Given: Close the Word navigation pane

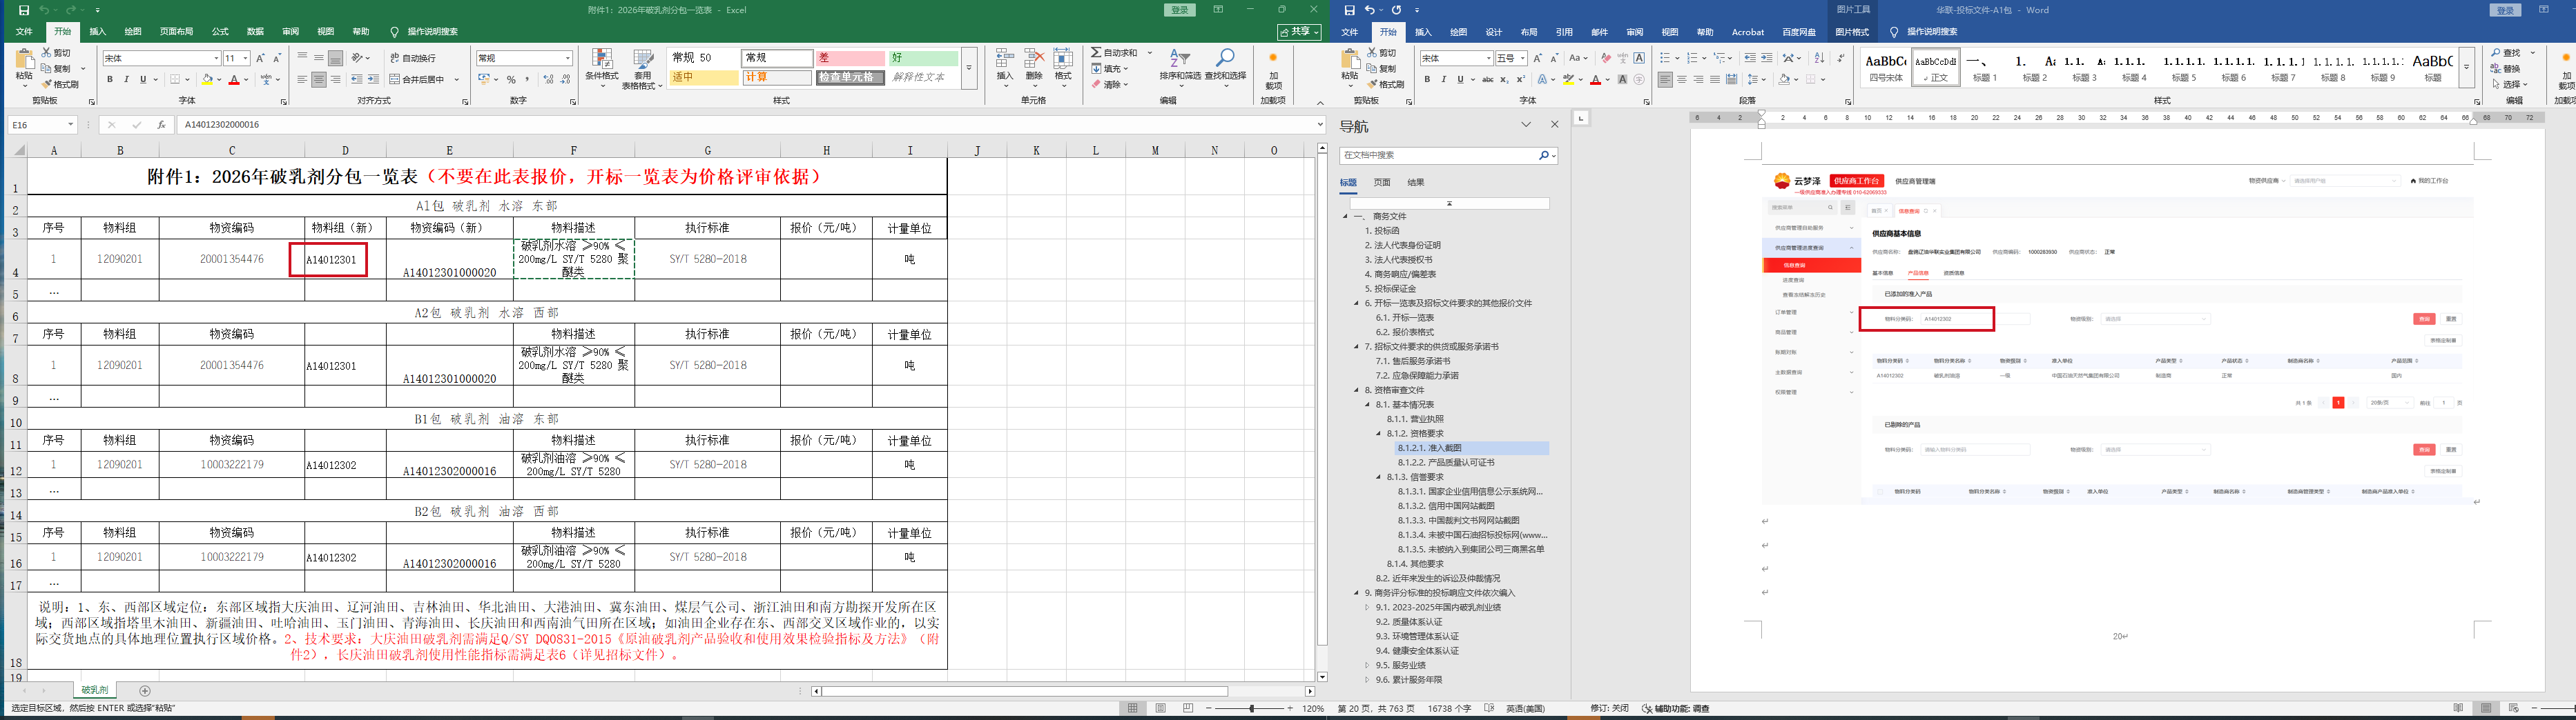Looking at the screenshot, I should [x=1554, y=125].
